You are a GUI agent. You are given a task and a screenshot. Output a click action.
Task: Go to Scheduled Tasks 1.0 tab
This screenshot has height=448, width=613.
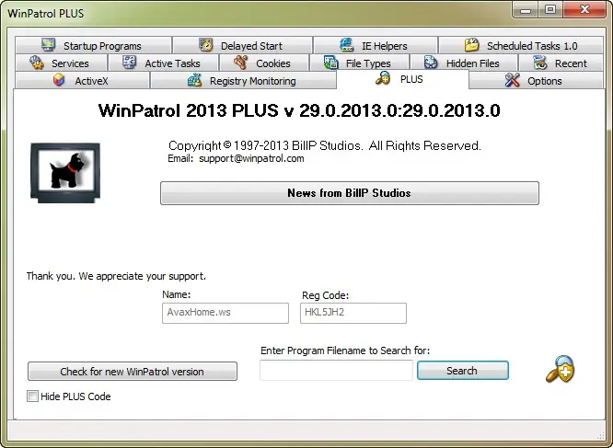[x=521, y=45]
